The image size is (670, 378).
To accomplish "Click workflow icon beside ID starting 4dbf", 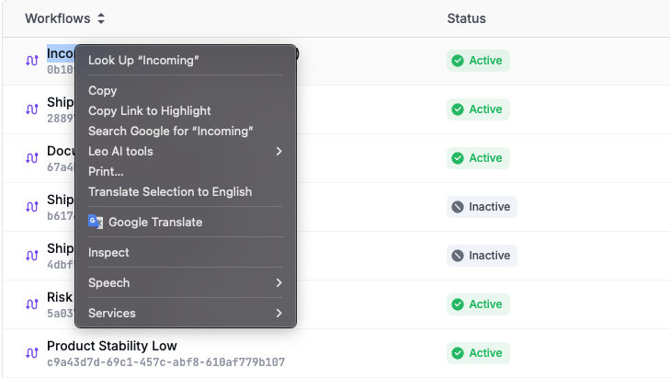I will [32, 256].
